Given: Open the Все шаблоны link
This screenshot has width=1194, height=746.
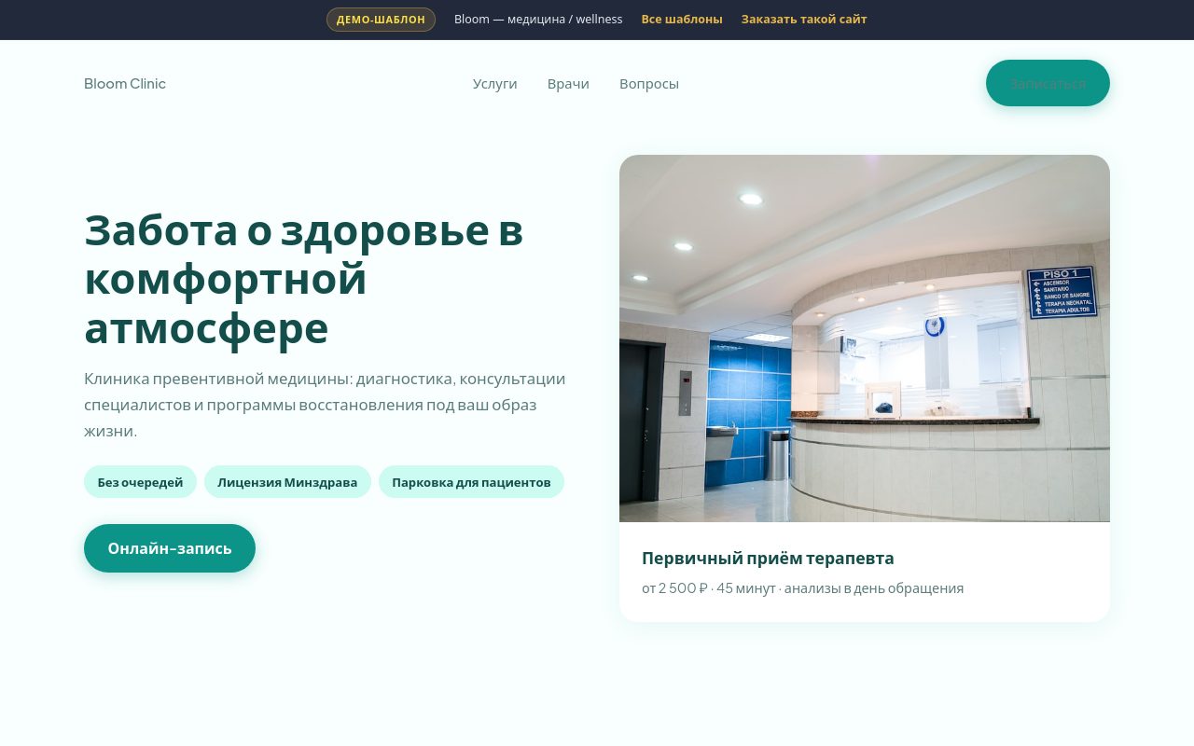Looking at the screenshot, I should (682, 20).
